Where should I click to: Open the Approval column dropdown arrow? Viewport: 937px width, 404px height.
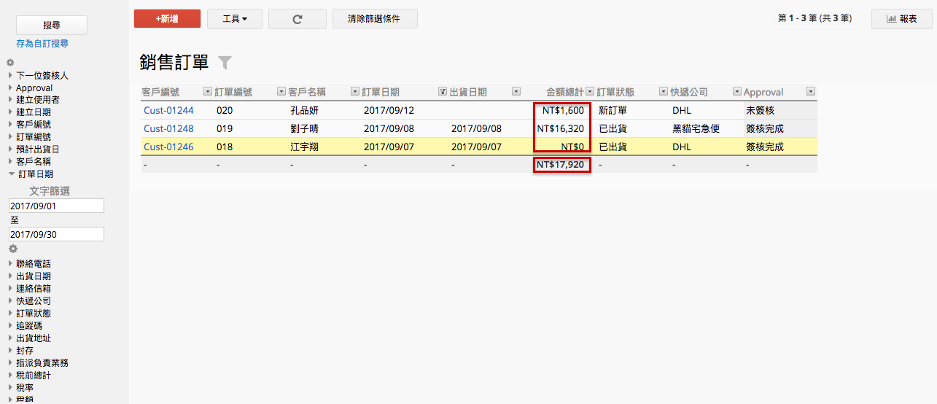[811, 92]
